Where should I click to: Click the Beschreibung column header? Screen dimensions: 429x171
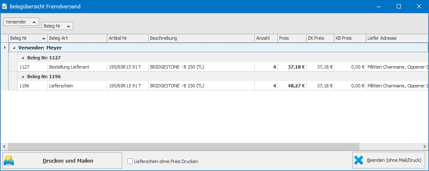201,38
